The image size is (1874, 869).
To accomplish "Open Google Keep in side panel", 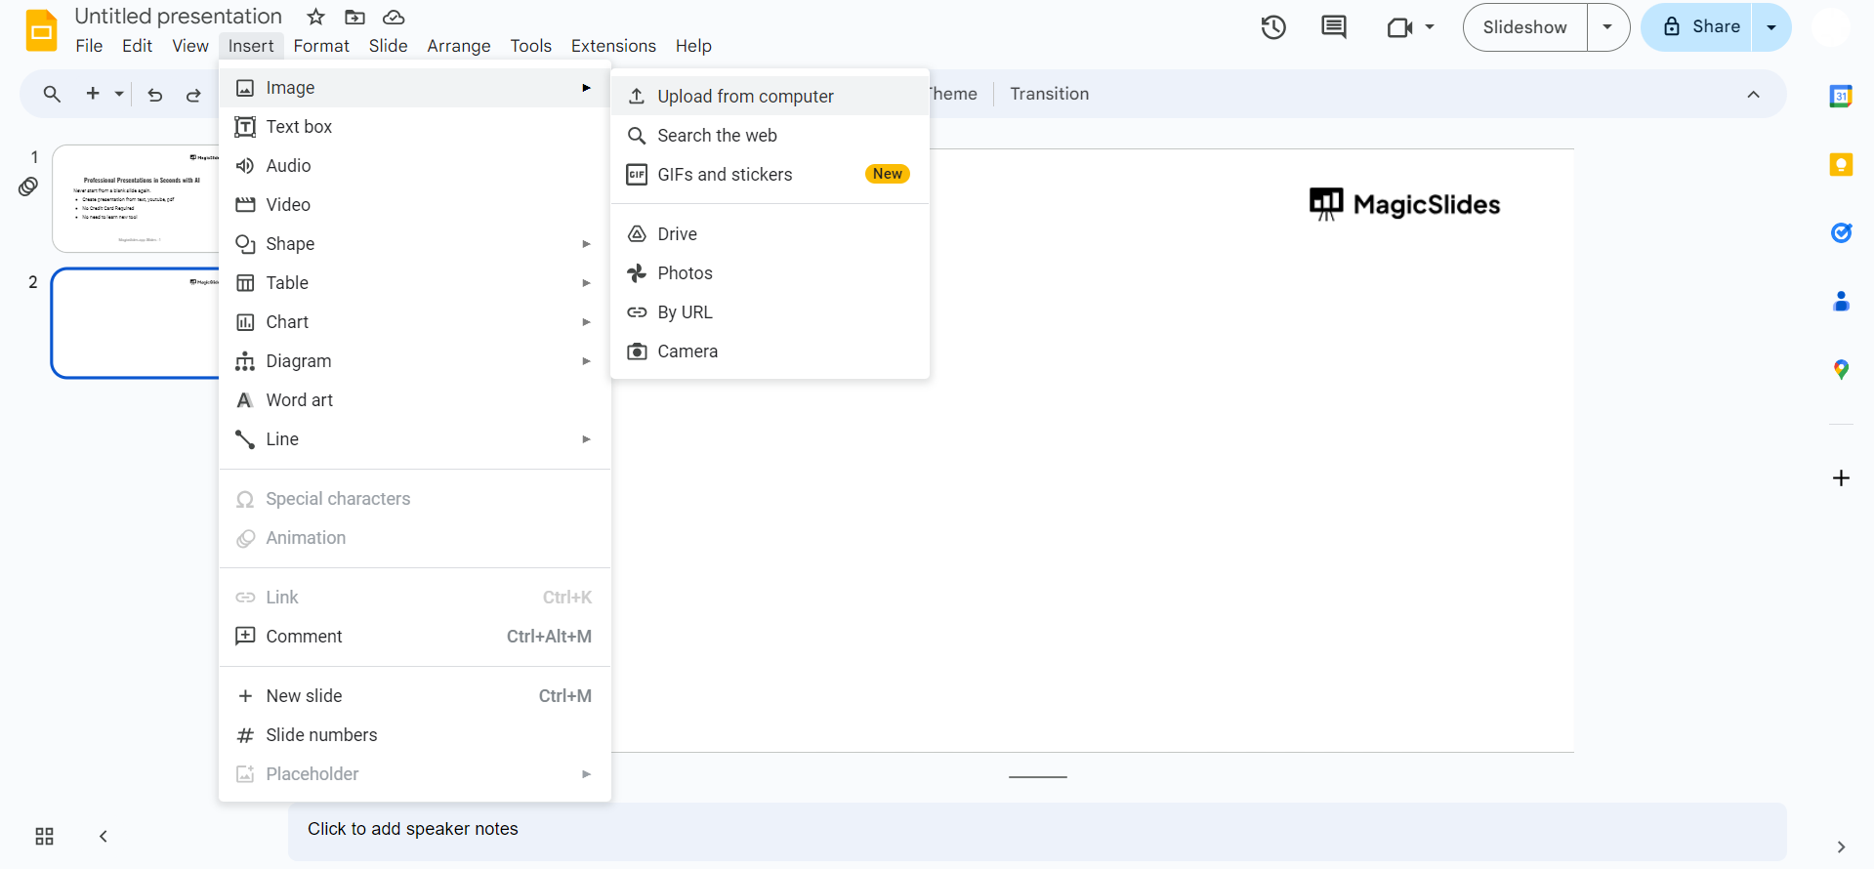I will [1841, 164].
